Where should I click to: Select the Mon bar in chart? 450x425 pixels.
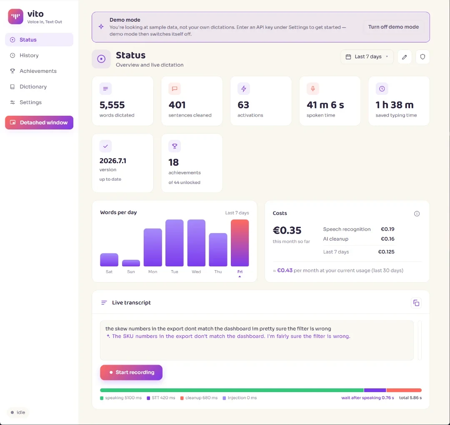click(x=152, y=247)
